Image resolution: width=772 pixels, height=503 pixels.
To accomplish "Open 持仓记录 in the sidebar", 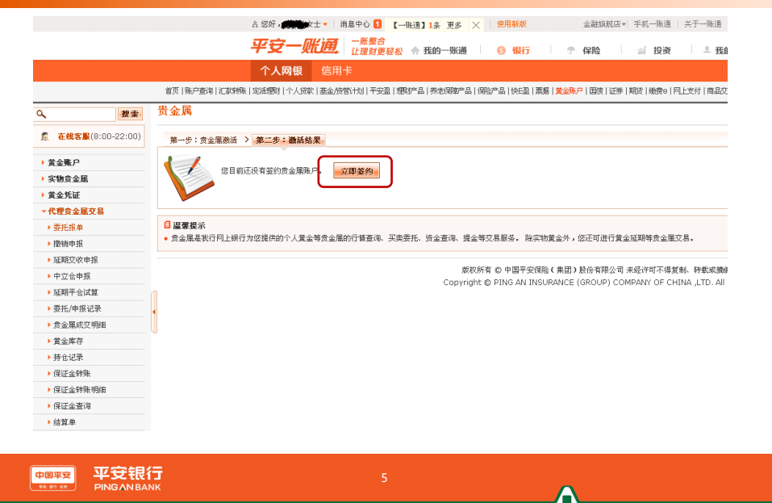I will tap(68, 358).
